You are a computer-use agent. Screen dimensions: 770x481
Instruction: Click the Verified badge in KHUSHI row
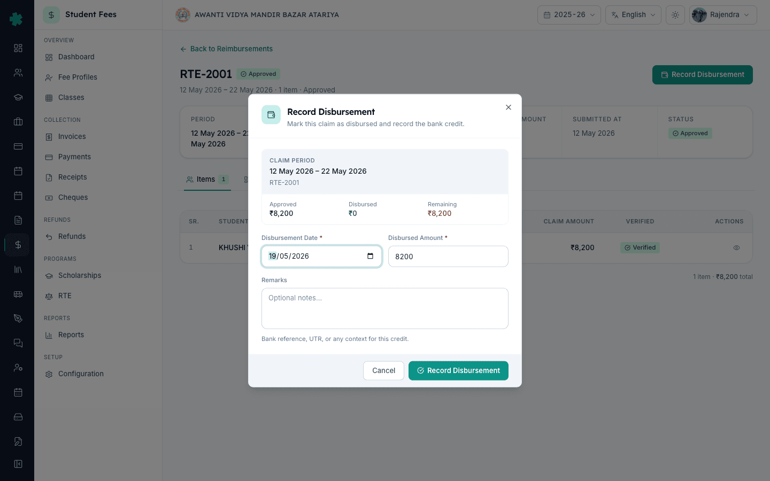640,247
